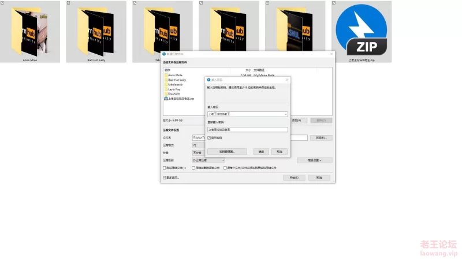Open the 密码管理器 password manager

227,152
